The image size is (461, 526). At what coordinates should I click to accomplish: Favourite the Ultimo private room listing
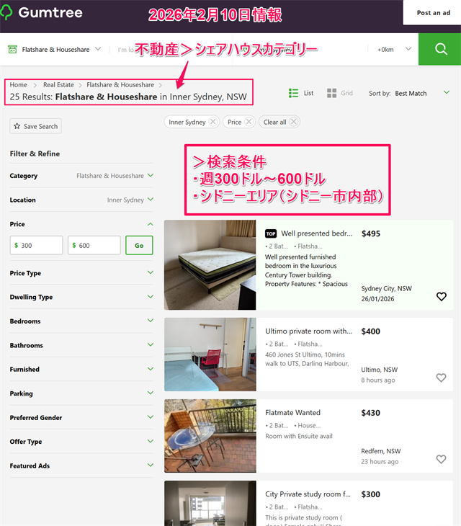pyautogui.click(x=441, y=378)
